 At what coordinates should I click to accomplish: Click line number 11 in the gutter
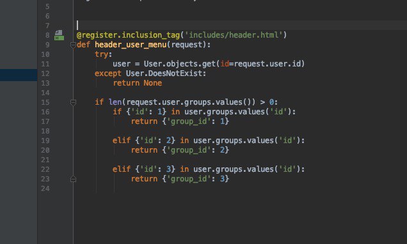45,64
